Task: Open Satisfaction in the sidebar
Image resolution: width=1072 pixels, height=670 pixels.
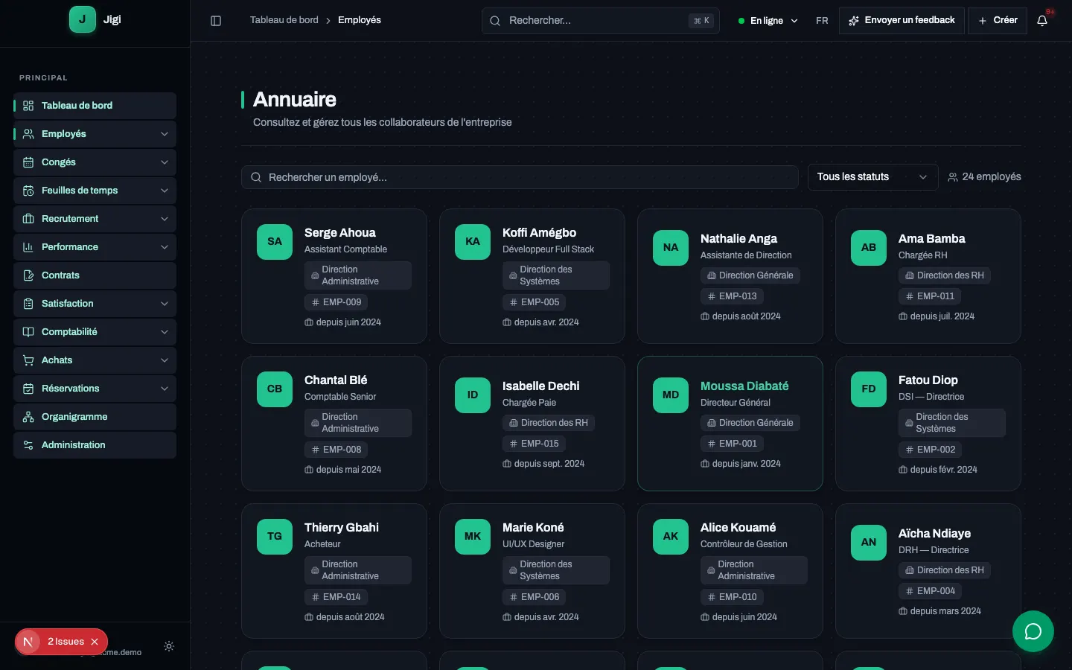Action: tap(95, 304)
